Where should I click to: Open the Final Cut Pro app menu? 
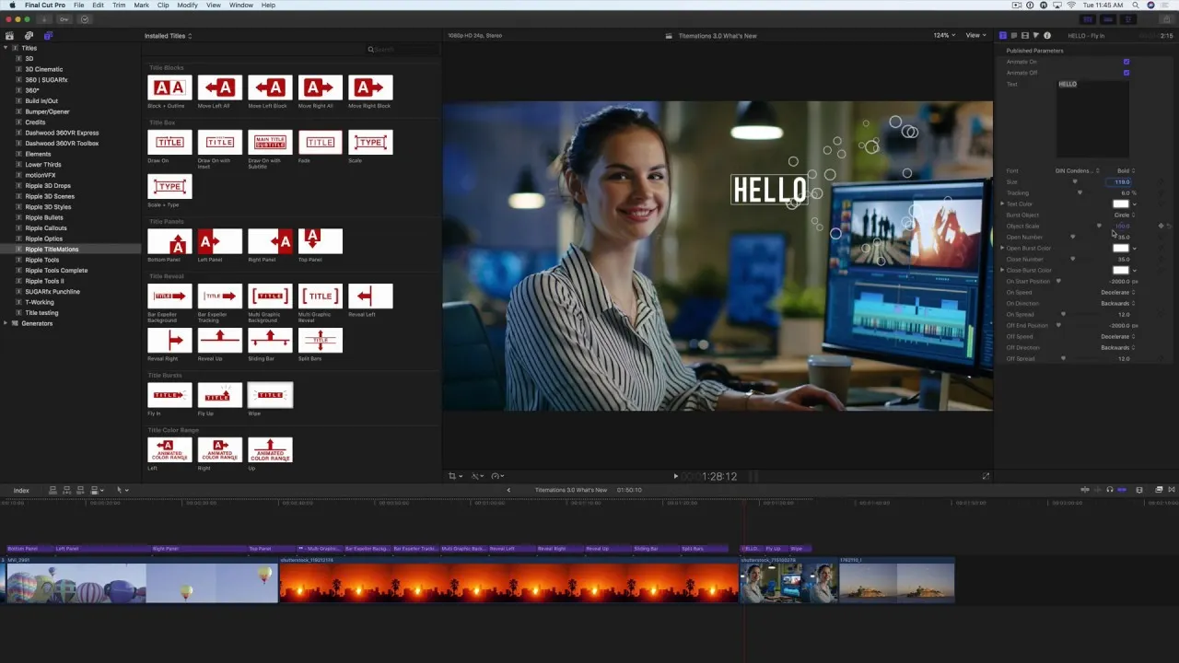[45, 6]
